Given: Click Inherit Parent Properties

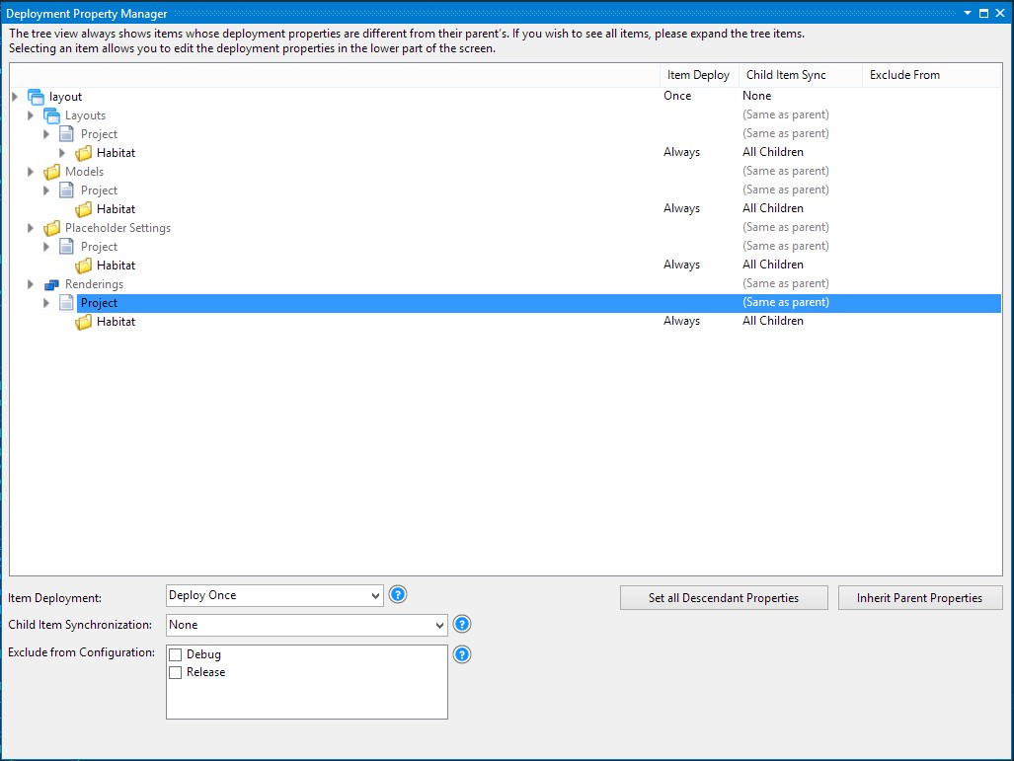Looking at the screenshot, I should click(919, 597).
